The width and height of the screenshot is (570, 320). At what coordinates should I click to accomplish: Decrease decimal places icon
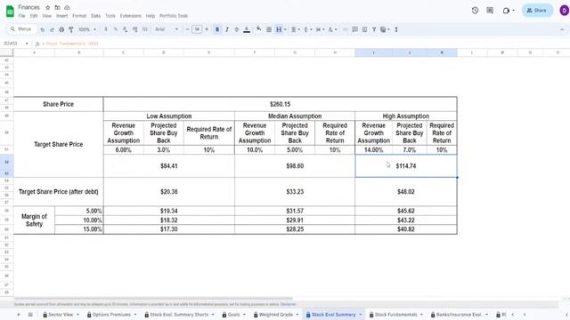(x=125, y=29)
